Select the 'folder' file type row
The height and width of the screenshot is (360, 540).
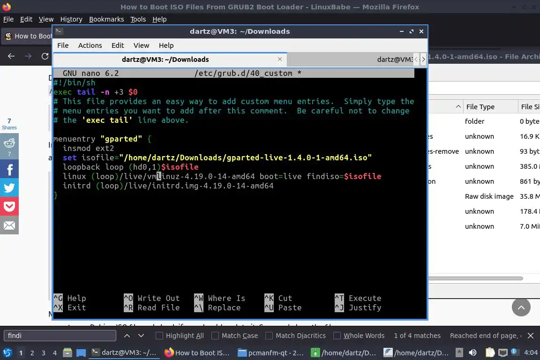click(474, 121)
